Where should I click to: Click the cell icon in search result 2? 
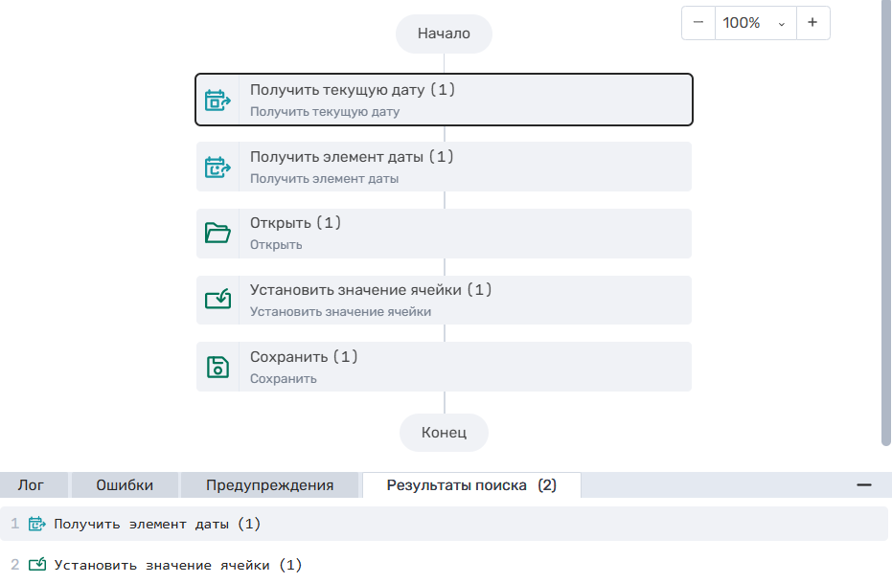tap(37, 565)
